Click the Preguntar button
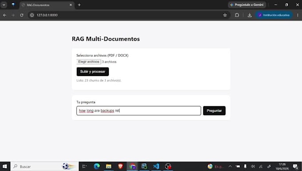The height and width of the screenshot is (171, 302). pyautogui.click(x=214, y=111)
